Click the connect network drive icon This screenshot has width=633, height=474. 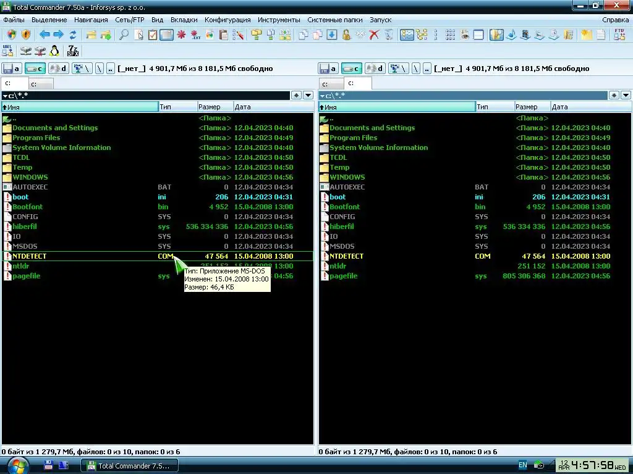(x=26, y=51)
